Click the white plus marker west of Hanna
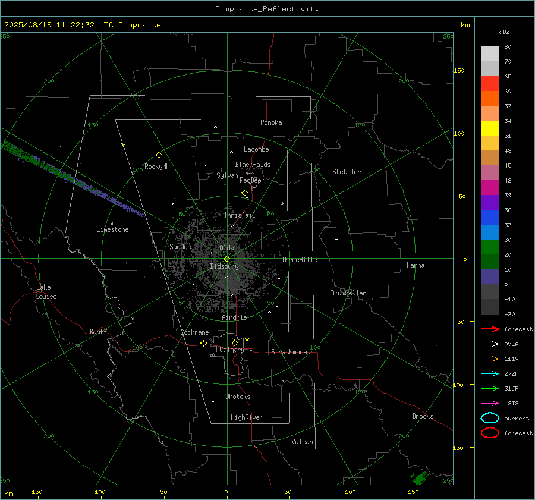This screenshot has width=535, height=500. point(336,239)
